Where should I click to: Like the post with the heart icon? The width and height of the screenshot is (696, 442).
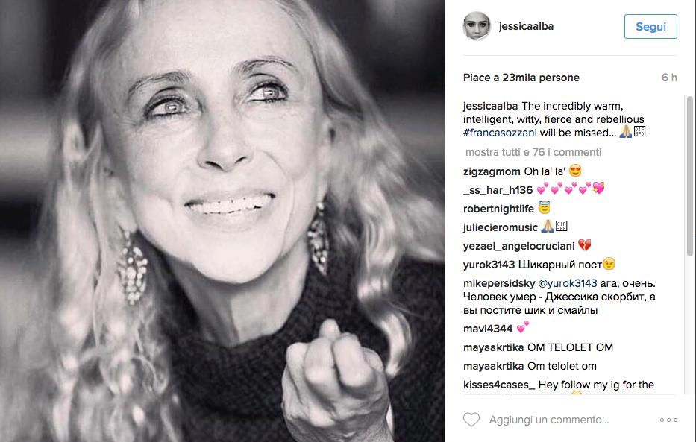[x=471, y=420]
